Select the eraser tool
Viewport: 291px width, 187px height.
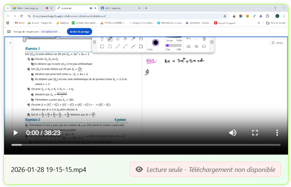[x=117, y=39]
